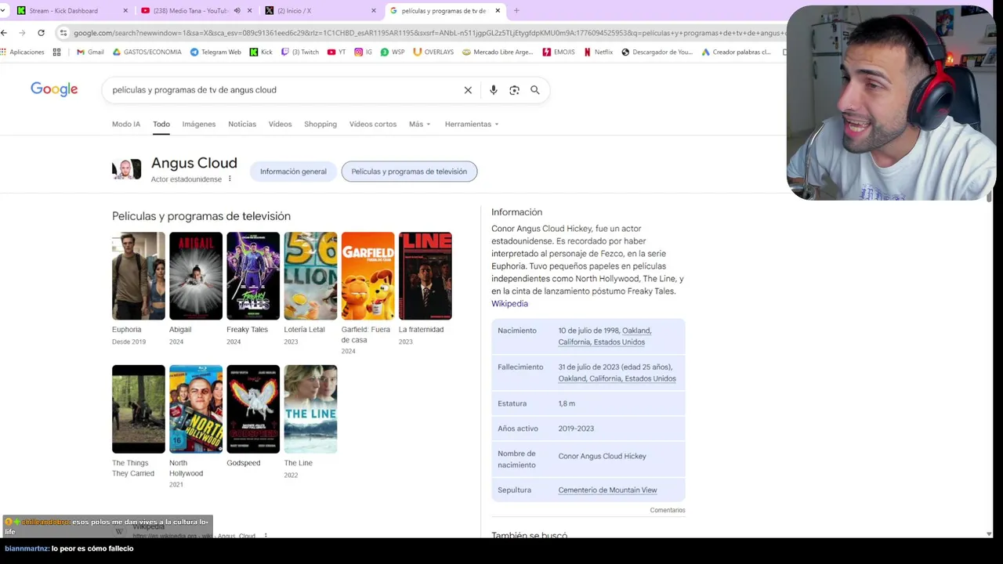Open Google Lens image search icon
Image resolution: width=1003 pixels, height=564 pixels.
[x=514, y=90]
